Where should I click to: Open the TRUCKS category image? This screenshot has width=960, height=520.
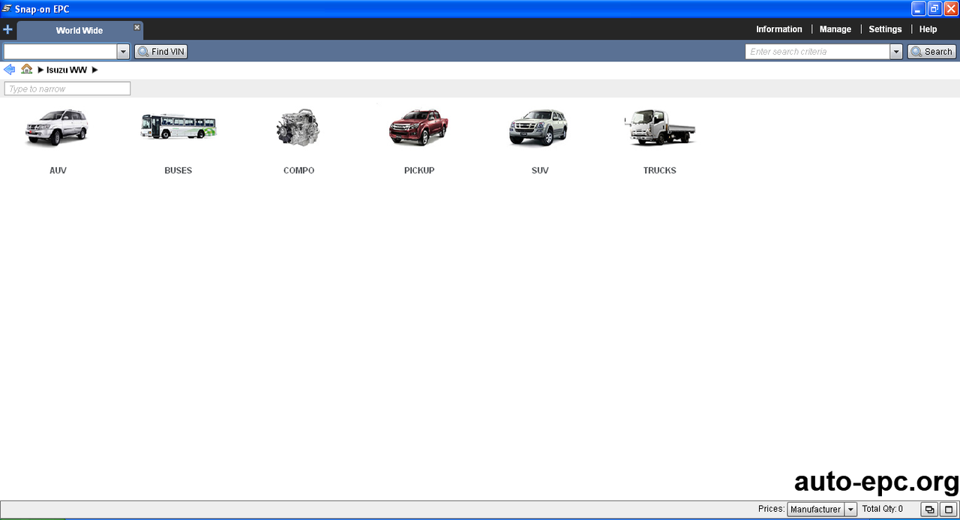[660, 128]
